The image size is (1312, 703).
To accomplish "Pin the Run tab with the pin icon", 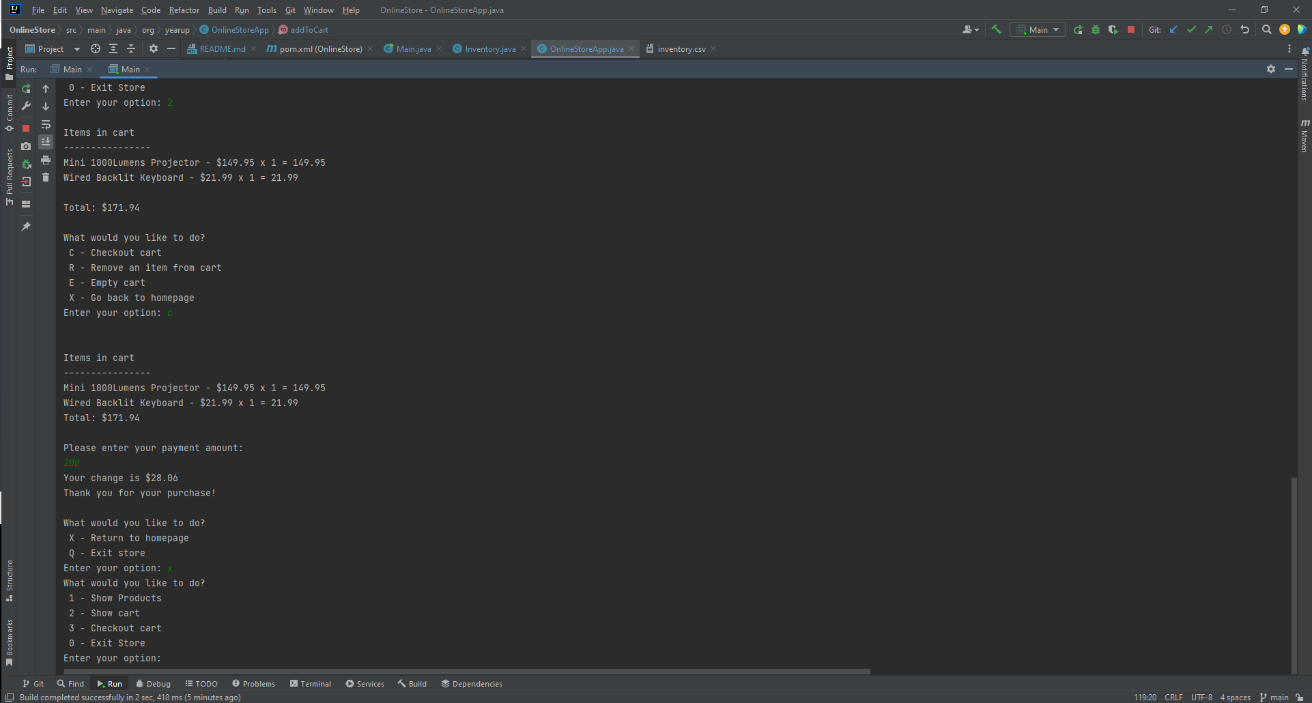I will click(x=26, y=227).
